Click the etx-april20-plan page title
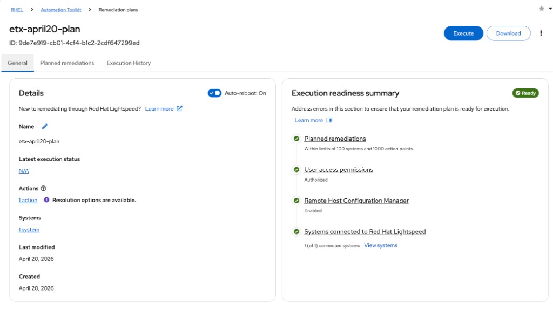Image resolution: width=553 pixels, height=310 pixels. (45, 29)
